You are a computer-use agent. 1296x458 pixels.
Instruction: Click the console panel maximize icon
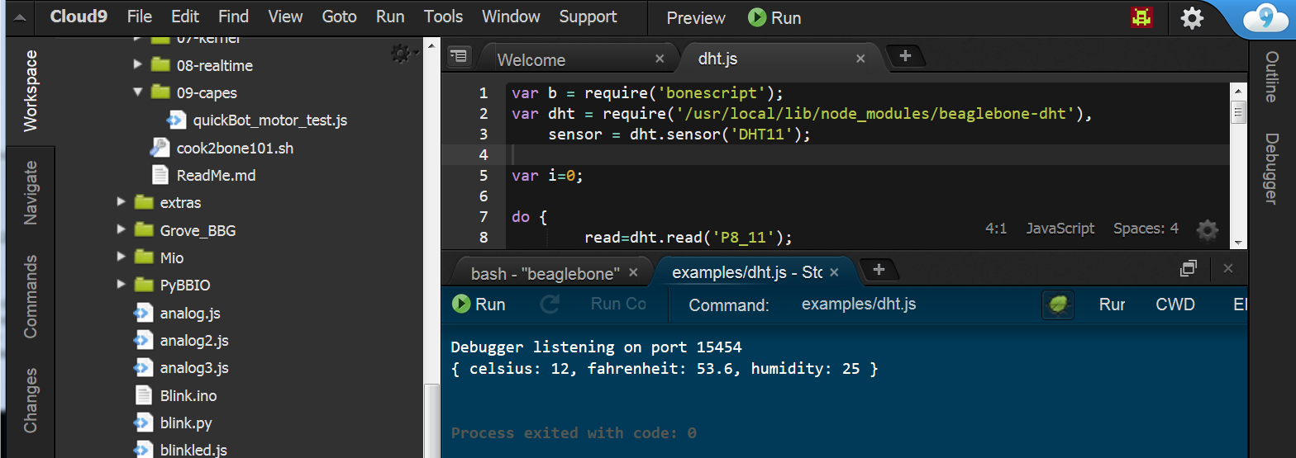[x=1189, y=268]
